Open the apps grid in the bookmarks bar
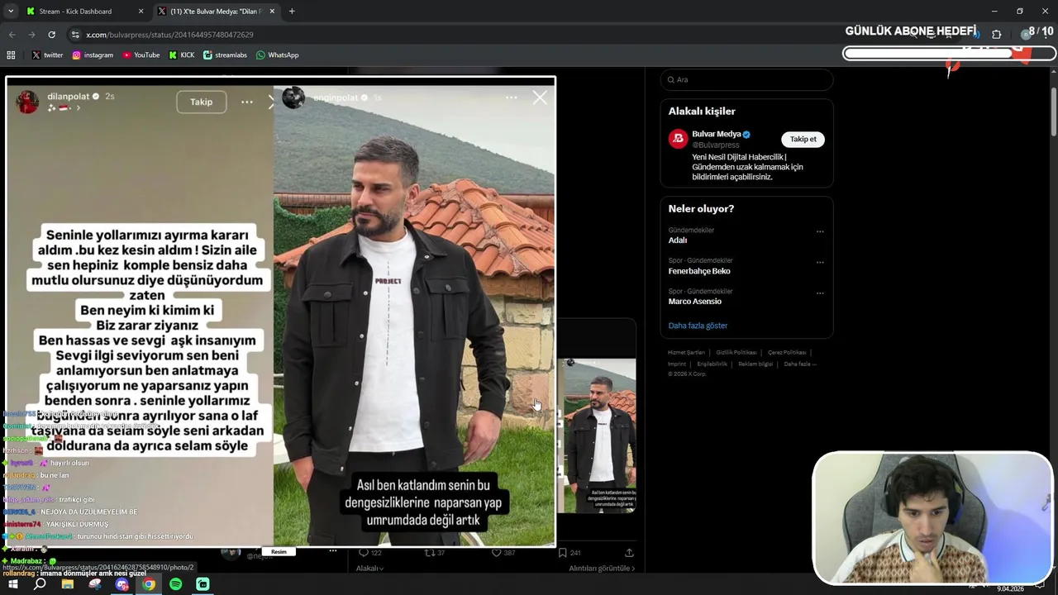1058x595 pixels. point(11,55)
